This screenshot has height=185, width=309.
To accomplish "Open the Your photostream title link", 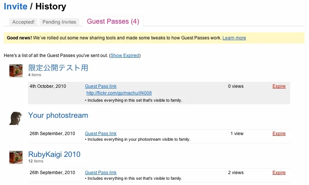I will [58, 115].
